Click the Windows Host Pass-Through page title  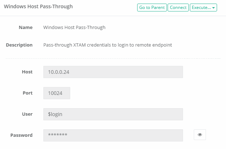point(38,6)
